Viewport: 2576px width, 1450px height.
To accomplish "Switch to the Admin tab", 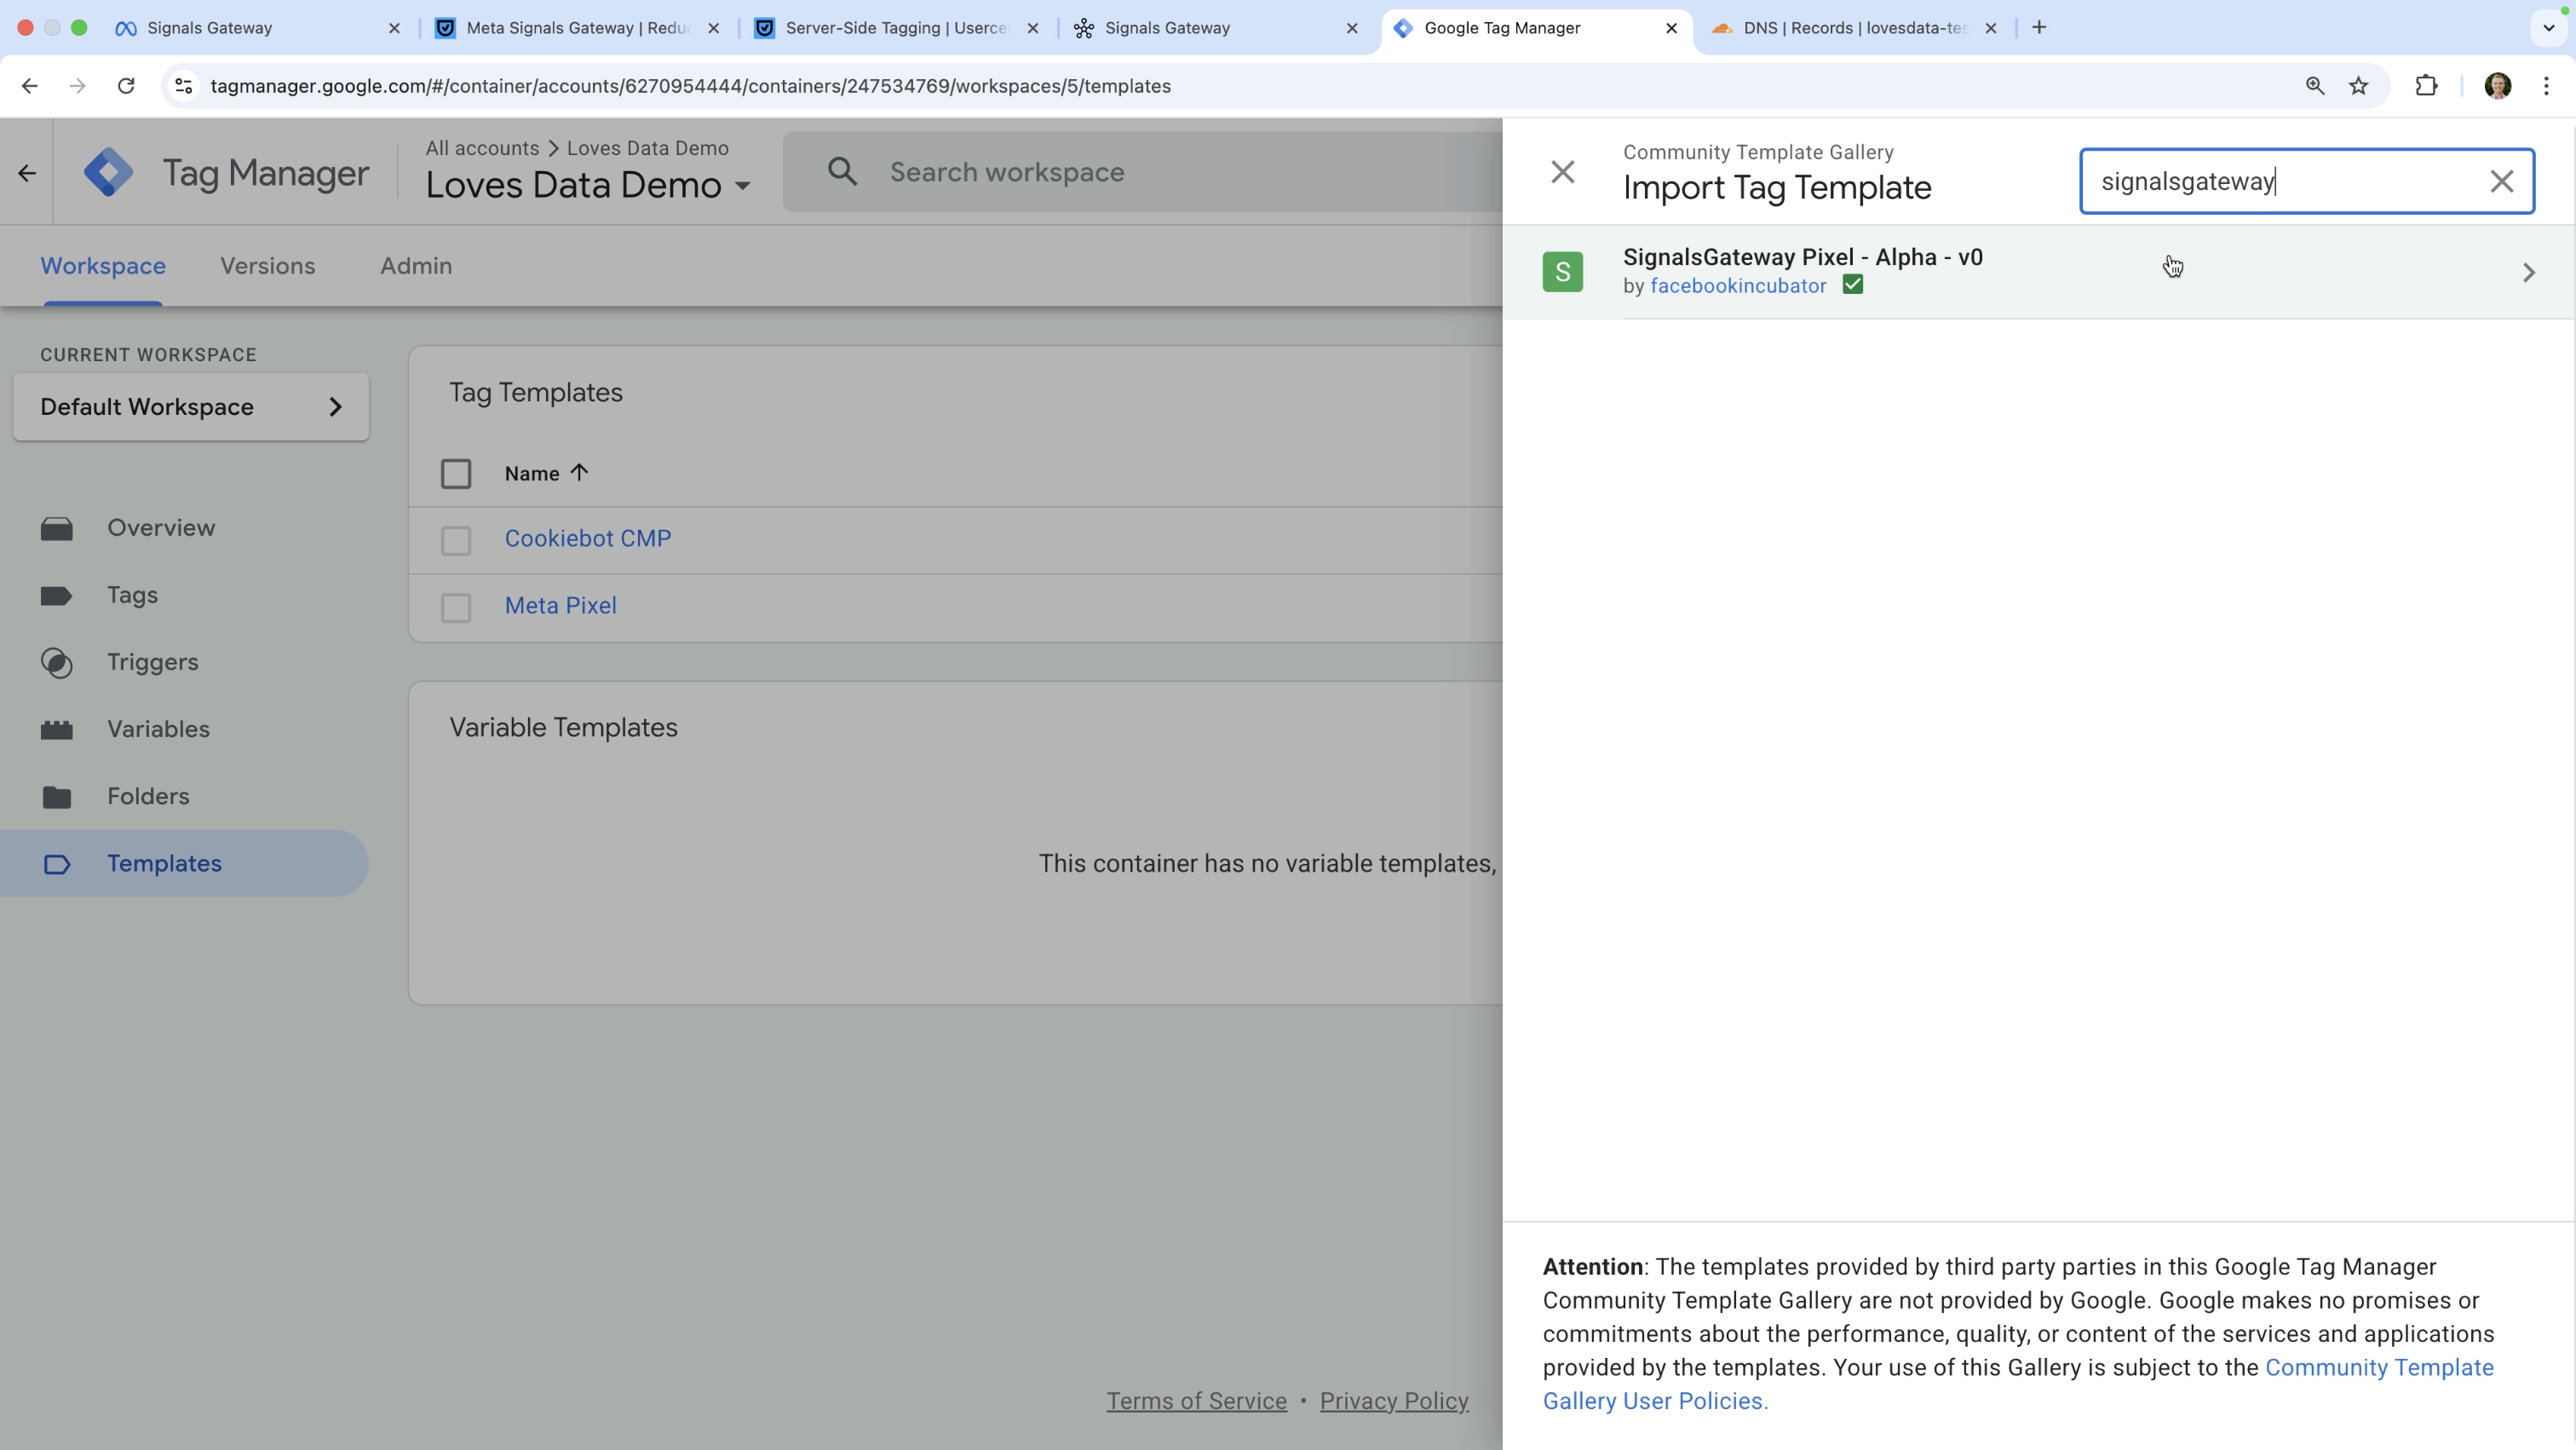I will pyautogui.click(x=416, y=266).
